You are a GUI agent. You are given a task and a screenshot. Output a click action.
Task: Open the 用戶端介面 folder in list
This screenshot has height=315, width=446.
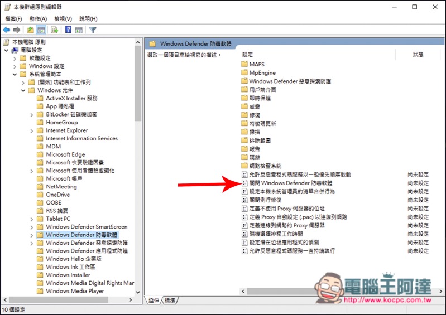pos(262,90)
